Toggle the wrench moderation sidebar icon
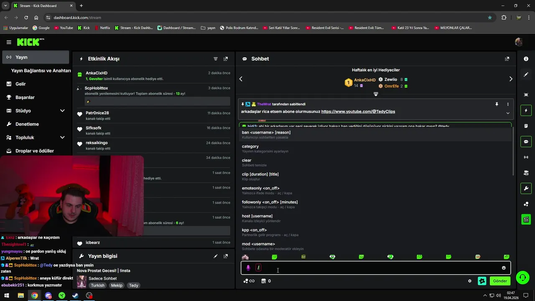 (526, 189)
